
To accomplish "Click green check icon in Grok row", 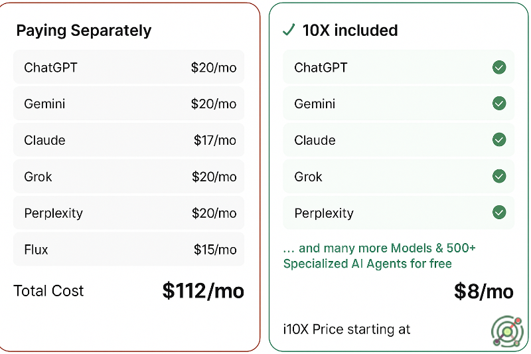I will 499,177.
